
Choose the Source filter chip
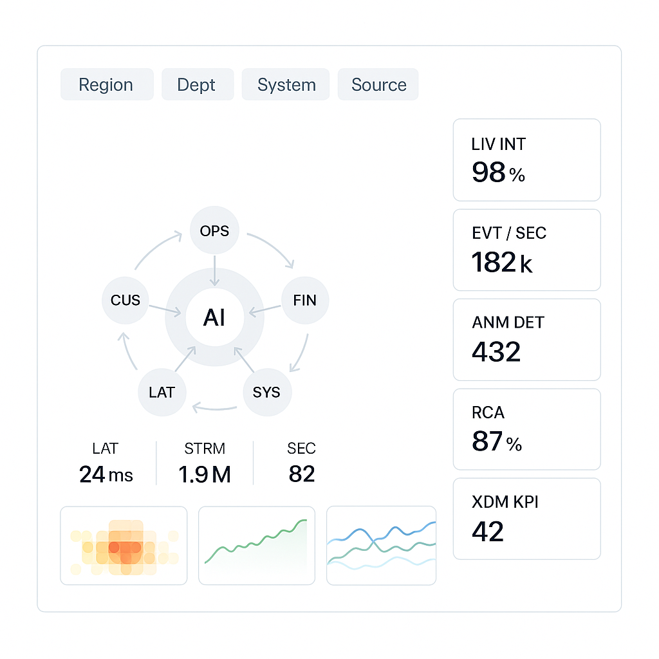378,84
